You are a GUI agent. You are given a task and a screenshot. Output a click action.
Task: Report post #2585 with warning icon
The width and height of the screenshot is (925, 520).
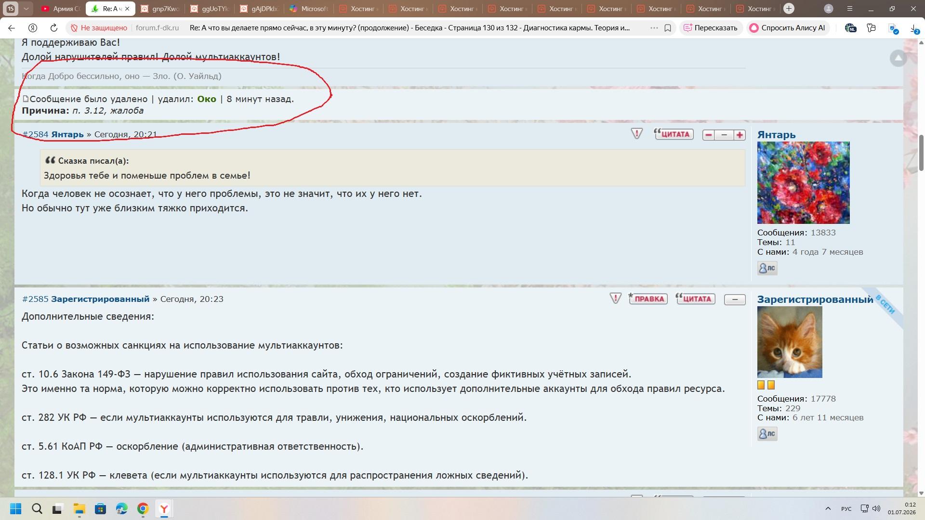coord(615,299)
